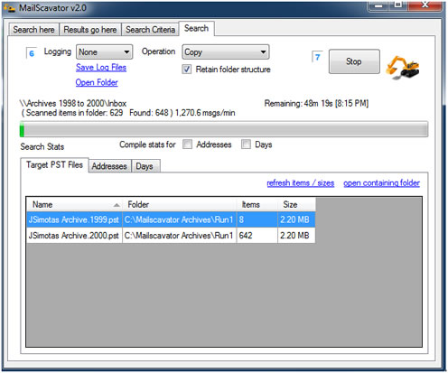
Task: Enable compile stats for Addresses
Action: tap(187, 145)
